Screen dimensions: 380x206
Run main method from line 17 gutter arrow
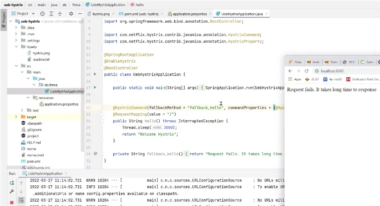95,87
